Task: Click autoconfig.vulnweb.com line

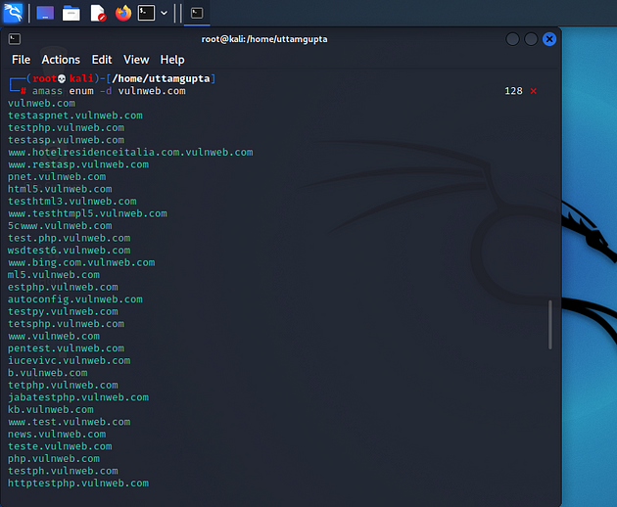Action: pos(75,299)
